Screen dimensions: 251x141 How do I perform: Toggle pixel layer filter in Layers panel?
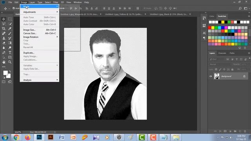(x=227, y=59)
